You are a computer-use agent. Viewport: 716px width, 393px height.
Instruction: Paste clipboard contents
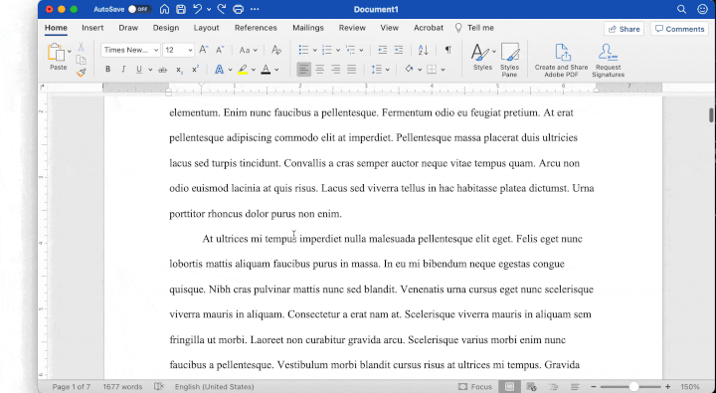58,57
